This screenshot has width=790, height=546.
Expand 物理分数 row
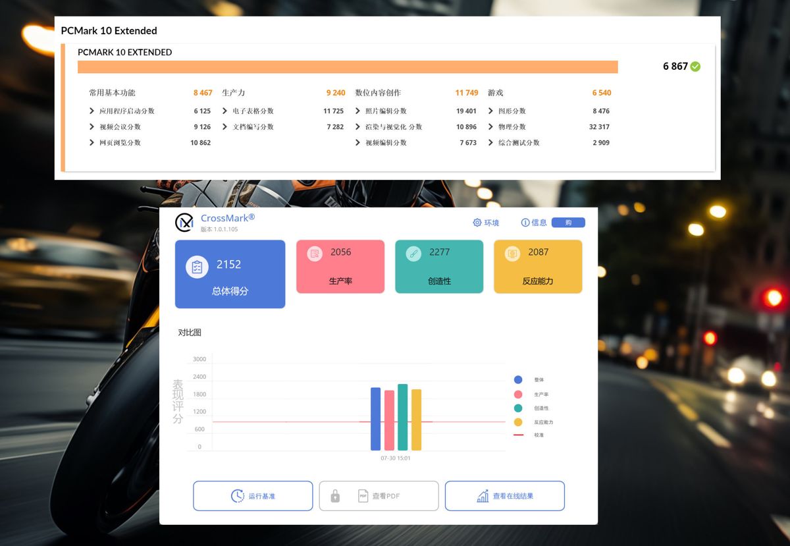(491, 127)
